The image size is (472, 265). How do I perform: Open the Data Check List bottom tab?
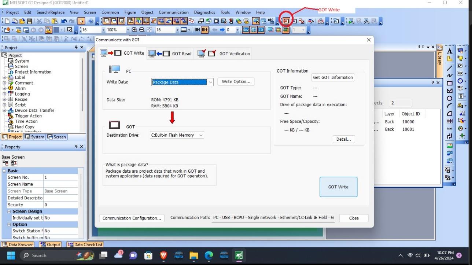pos(85,244)
